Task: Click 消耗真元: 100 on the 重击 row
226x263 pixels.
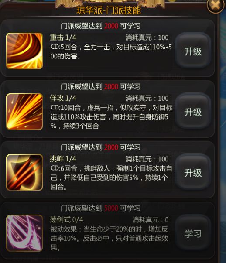Action: (x=147, y=38)
